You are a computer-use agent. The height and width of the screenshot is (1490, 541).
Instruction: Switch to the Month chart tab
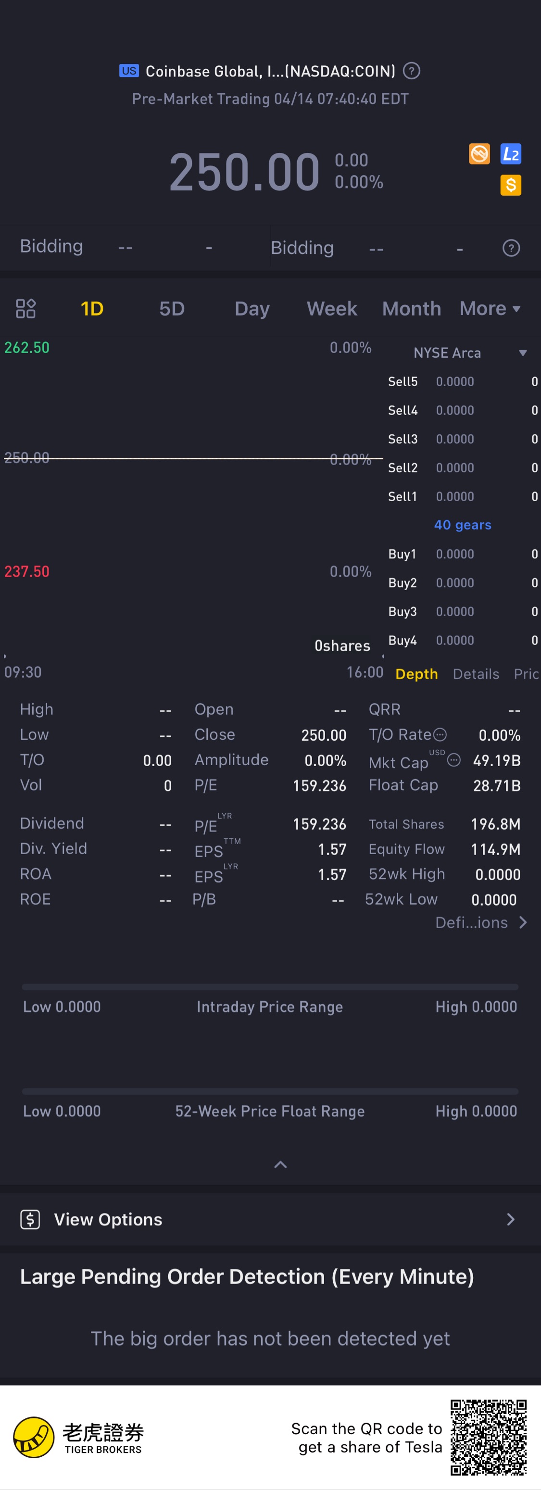[x=411, y=308]
